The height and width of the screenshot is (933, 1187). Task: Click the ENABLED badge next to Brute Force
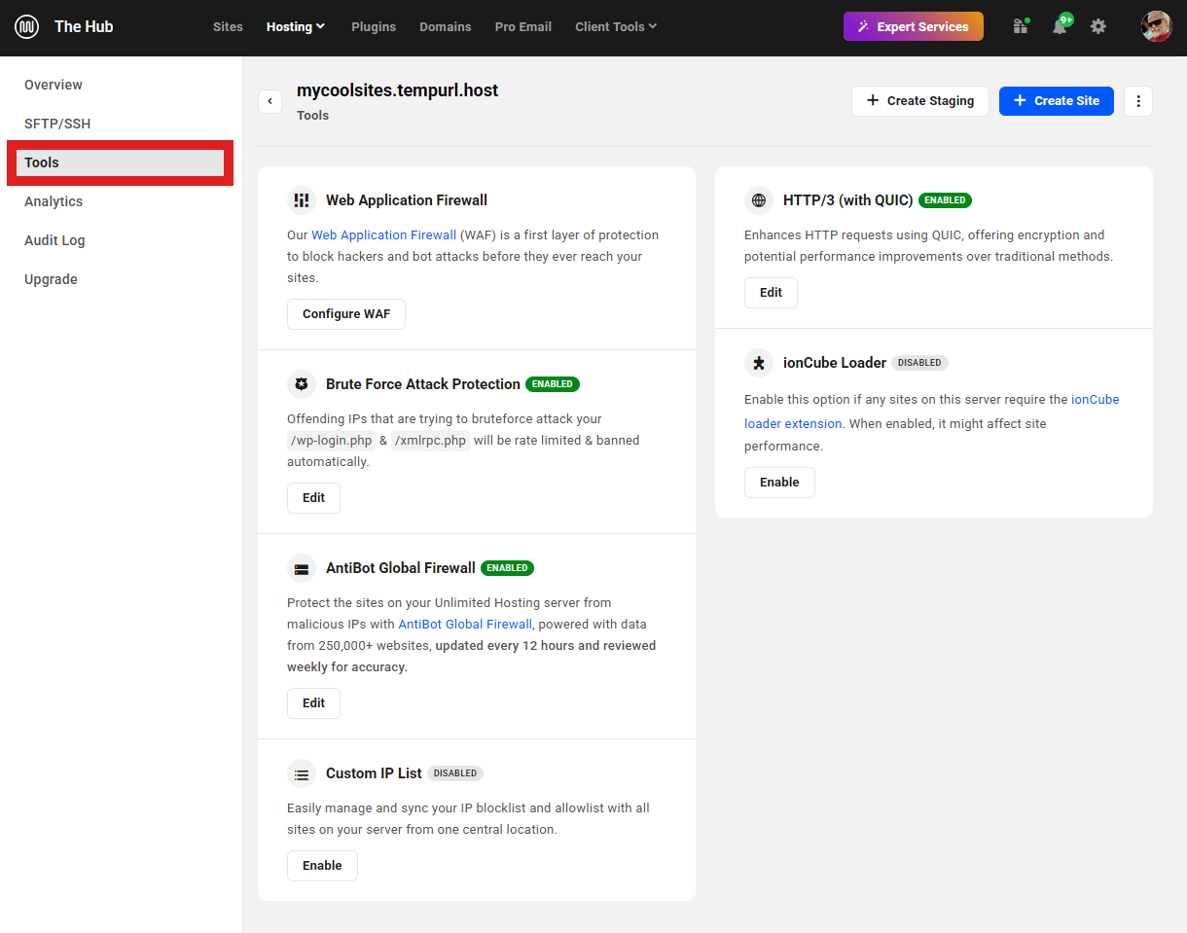553,384
